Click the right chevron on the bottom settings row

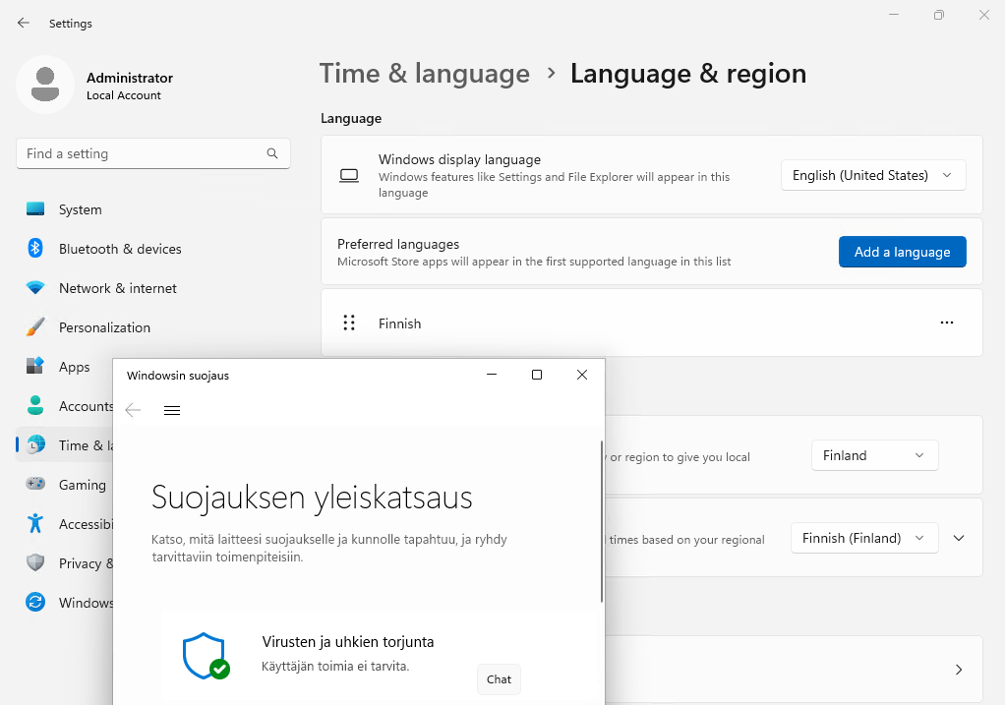959,670
